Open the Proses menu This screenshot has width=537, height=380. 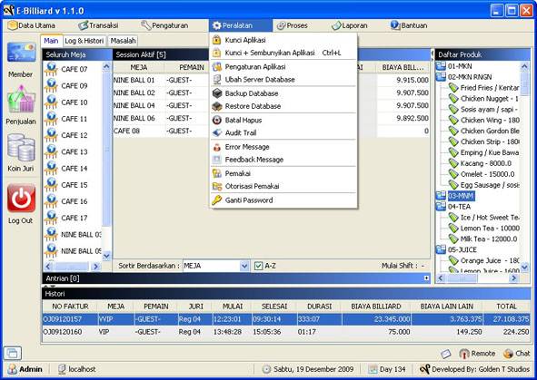click(293, 25)
